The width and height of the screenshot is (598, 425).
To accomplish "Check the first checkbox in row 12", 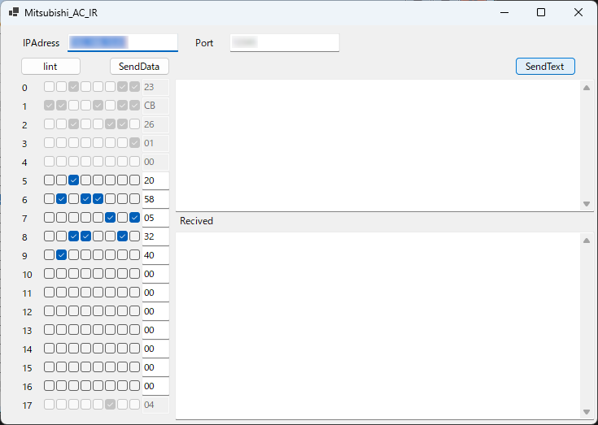I will point(49,310).
